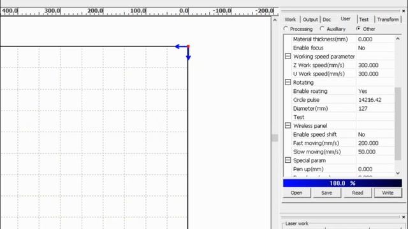This screenshot has width=408, height=229.
Task: Open the Doc tab
Action: coord(326,20)
